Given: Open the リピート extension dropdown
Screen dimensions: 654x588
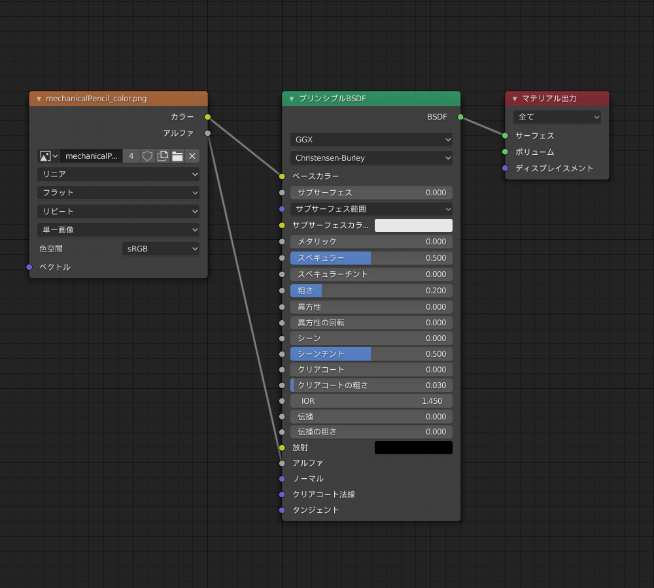Looking at the screenshot, I should [x=118, y=211].
